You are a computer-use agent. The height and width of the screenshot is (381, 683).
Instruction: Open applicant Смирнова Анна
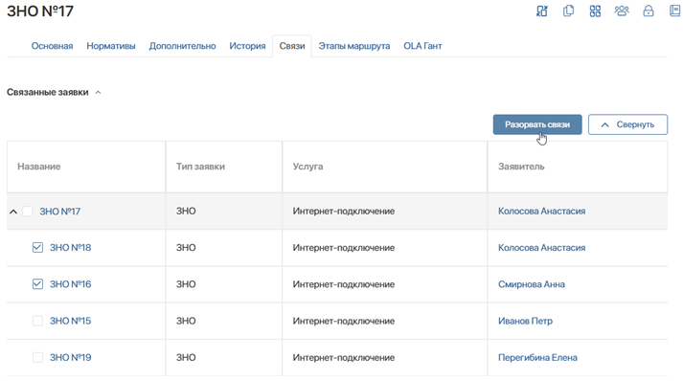(x=532, y=284)
